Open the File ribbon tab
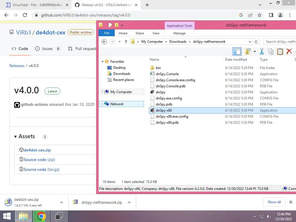 click(x=107, y=33)
